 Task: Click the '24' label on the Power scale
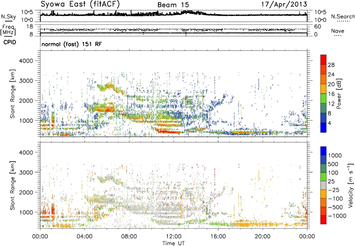pyautogui.click(x=331, y=75)
